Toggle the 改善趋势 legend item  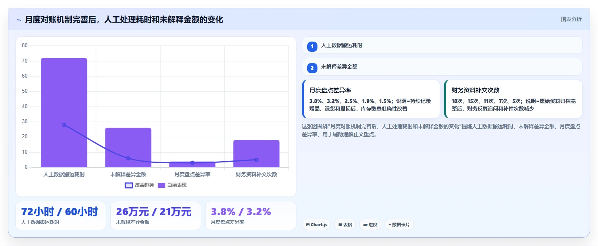click(x=140, y=185)
